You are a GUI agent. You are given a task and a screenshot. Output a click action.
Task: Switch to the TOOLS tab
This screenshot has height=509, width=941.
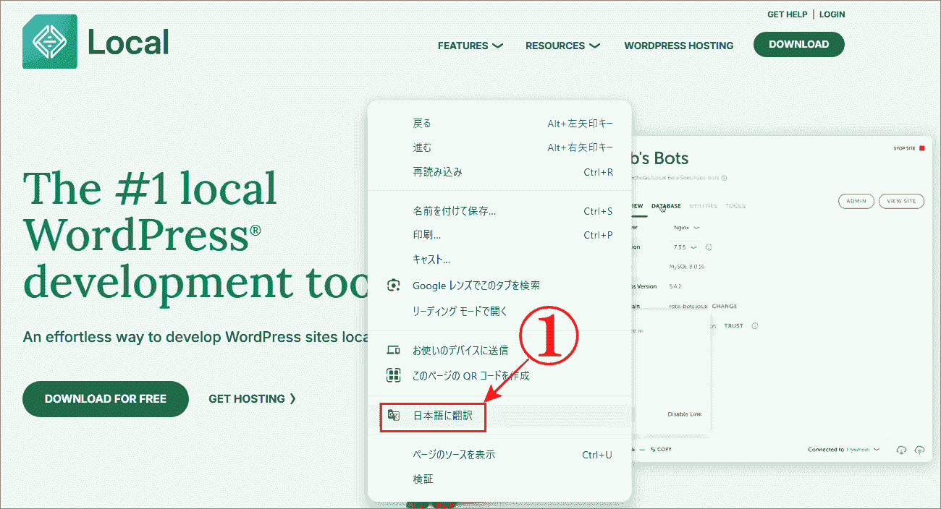735,206
